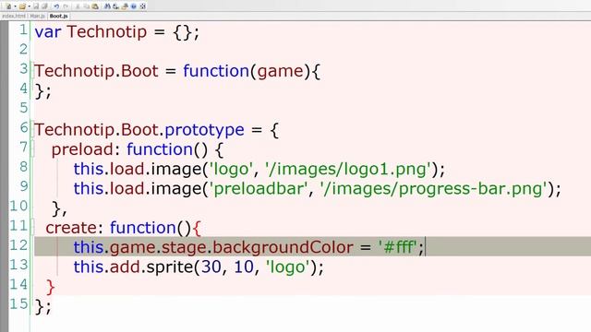The height and width of the screenshot is (332, 591).
Task: Collapse the fold marker at line 3
Action: (x=33, y=71)
